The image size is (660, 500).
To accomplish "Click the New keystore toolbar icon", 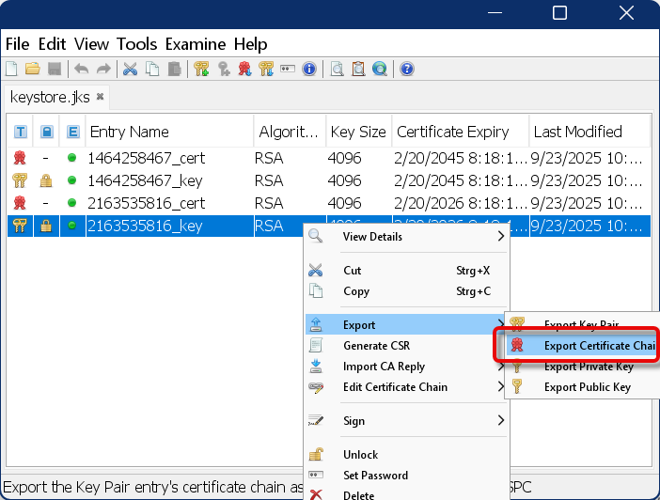I will pyautogui.click(x=11, y=69).
